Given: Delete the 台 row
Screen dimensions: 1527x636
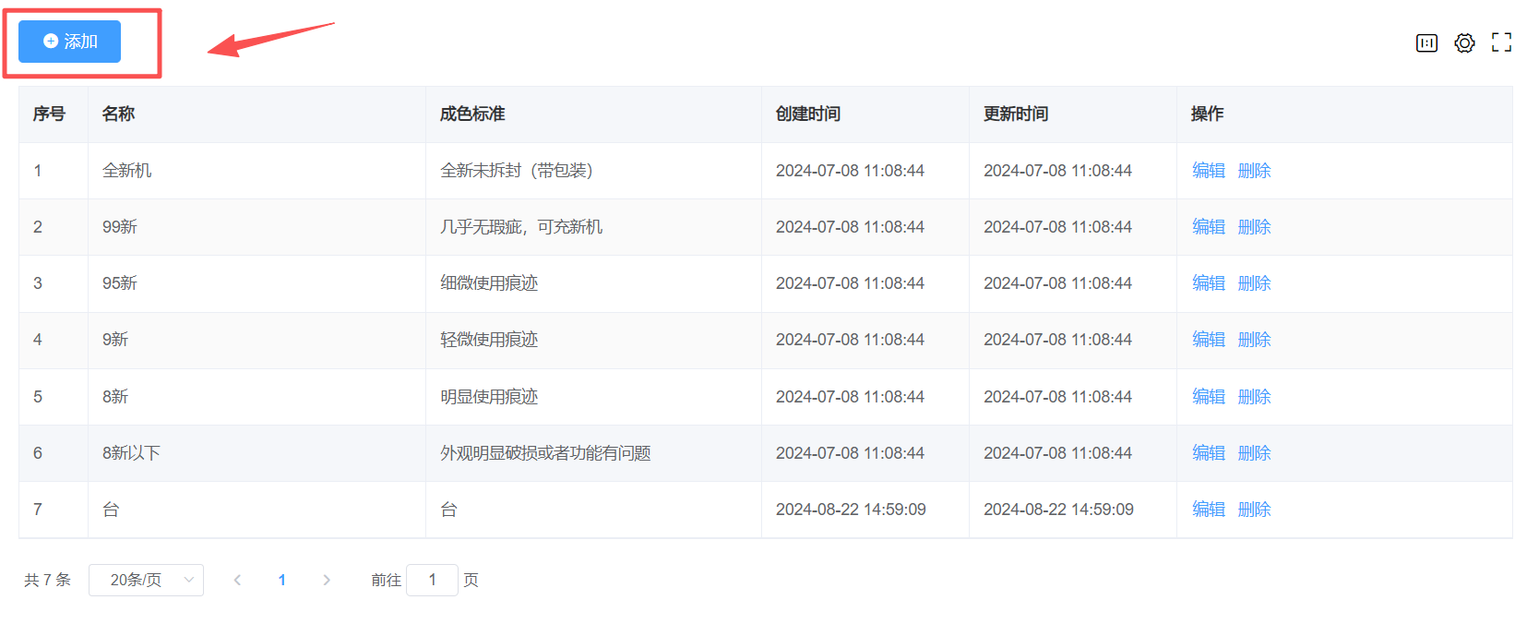Looking at the screenshot, I should click(x=1254, y=510).
